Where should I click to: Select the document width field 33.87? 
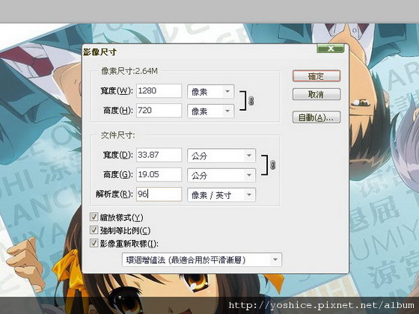[159, 155]
